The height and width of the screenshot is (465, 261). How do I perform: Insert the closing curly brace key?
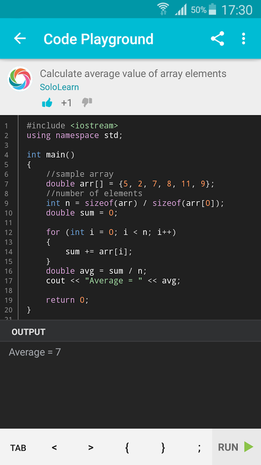[x=163, y=447]
